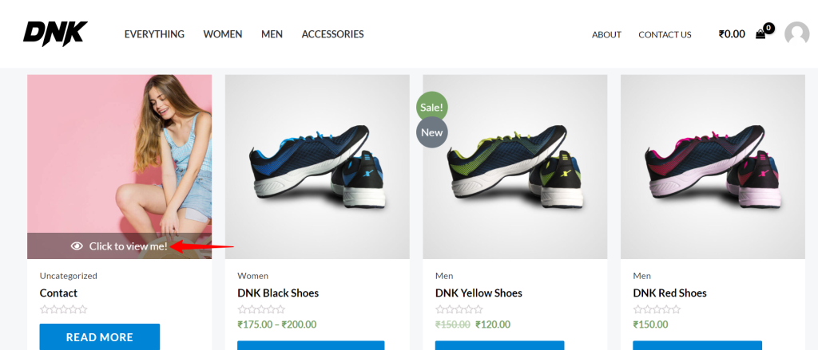Click the ₹0.00 cart total

732,34
